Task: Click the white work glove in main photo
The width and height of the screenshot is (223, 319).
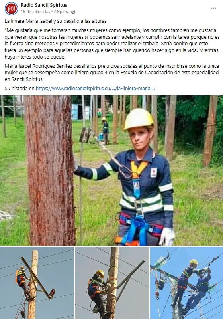Action: pyautogui.click(x=167, y=236)
